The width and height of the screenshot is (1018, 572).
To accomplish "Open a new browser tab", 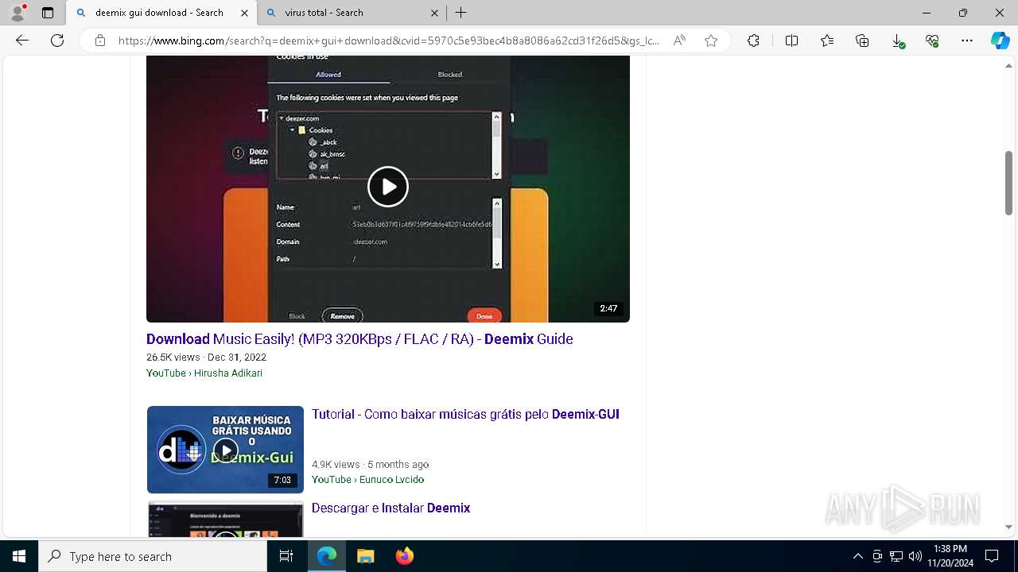I will pyautogui.click(x=461, y=13).
